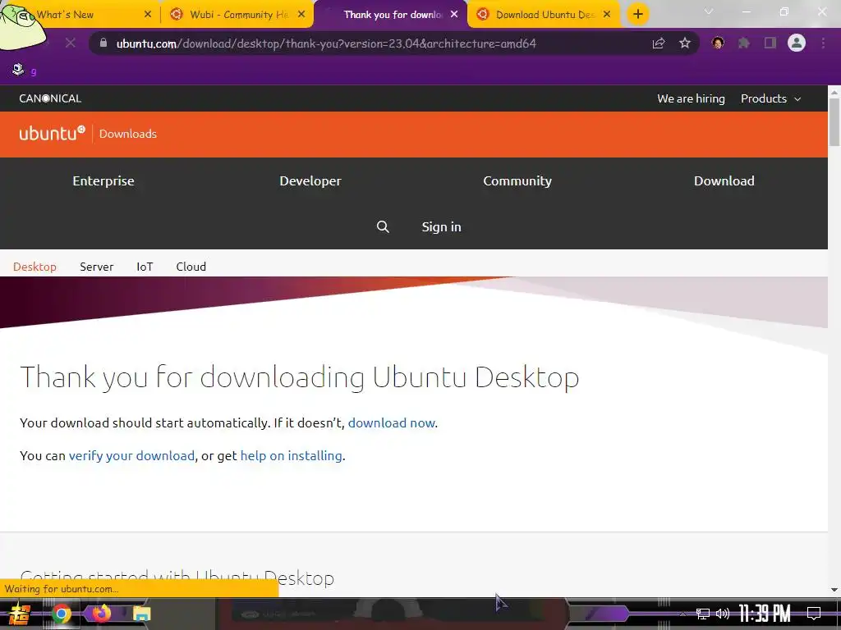
Task: Click the Sign in link
Action: click(441, 226)
